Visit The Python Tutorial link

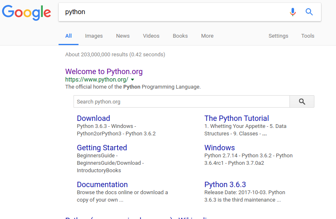(236, 118)
